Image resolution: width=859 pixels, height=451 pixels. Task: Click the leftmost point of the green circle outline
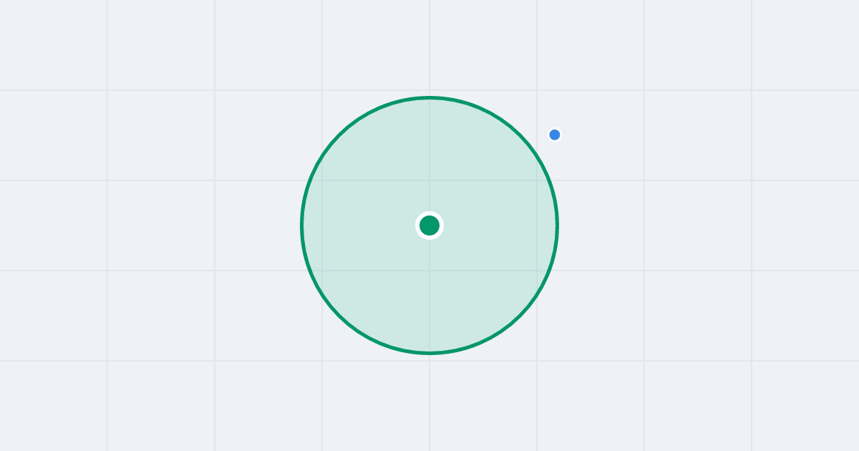click(x=301, y=225)
